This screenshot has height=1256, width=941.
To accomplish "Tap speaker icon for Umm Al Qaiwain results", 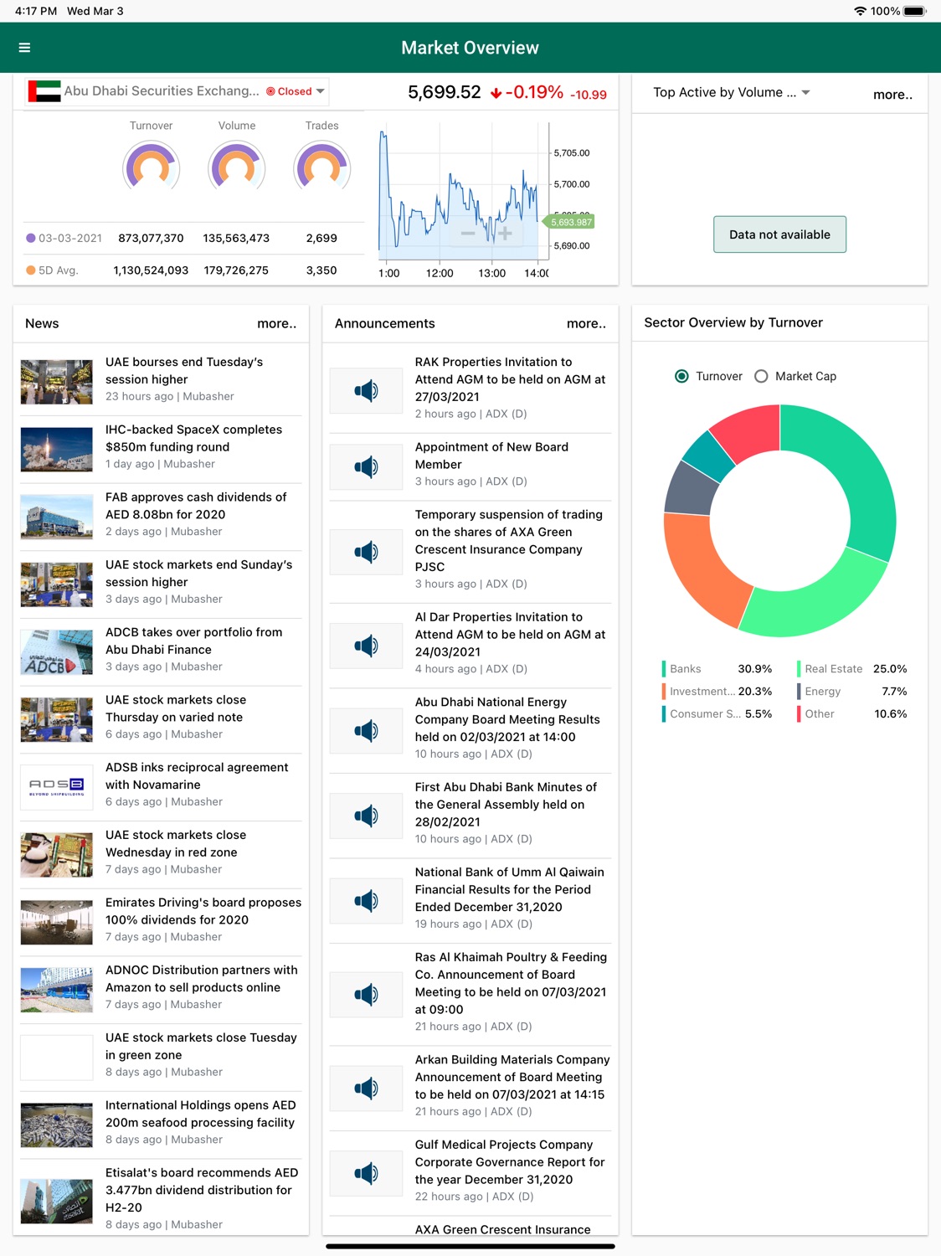I will [x=367, y=901].
